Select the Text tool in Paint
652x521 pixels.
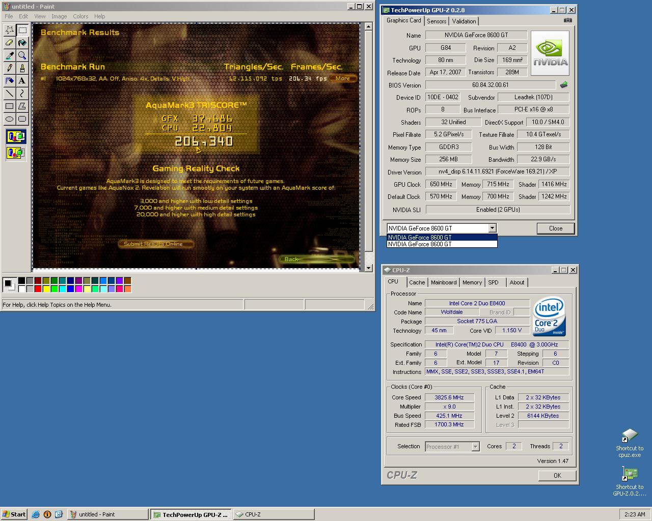tap(22, 81)
